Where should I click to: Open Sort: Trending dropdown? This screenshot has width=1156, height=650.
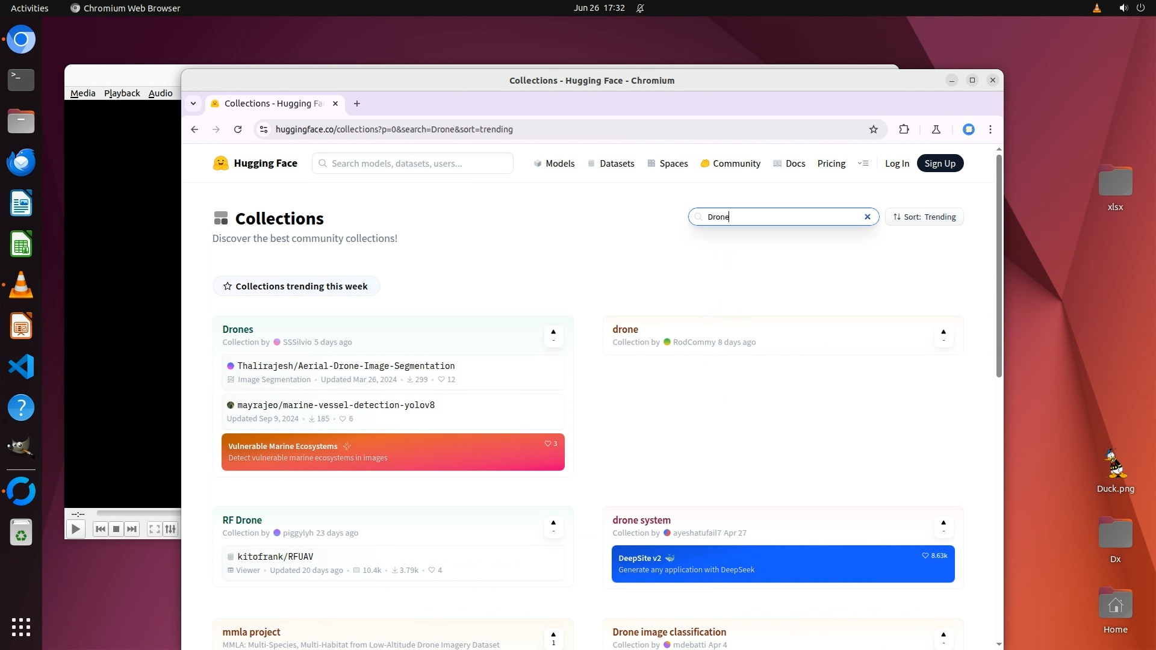(924, 217)
